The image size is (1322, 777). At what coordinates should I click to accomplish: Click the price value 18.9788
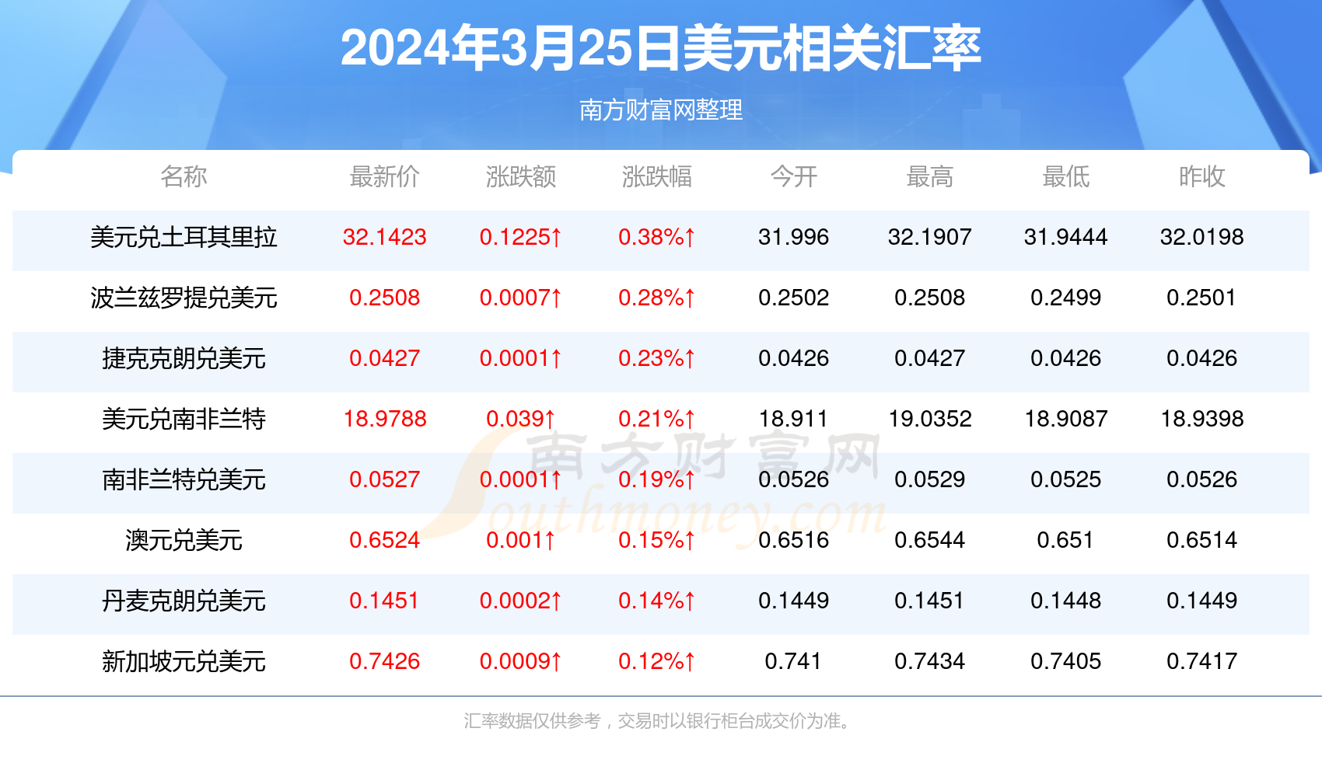(385, 419)
